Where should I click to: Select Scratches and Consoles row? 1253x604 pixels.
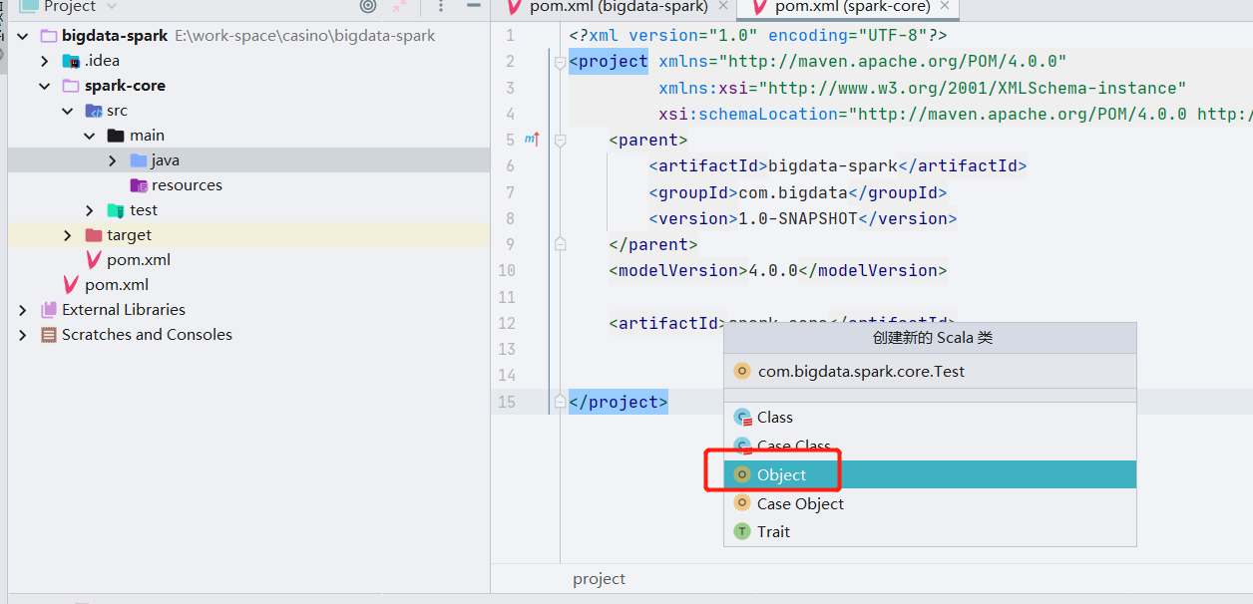point(248,335)
